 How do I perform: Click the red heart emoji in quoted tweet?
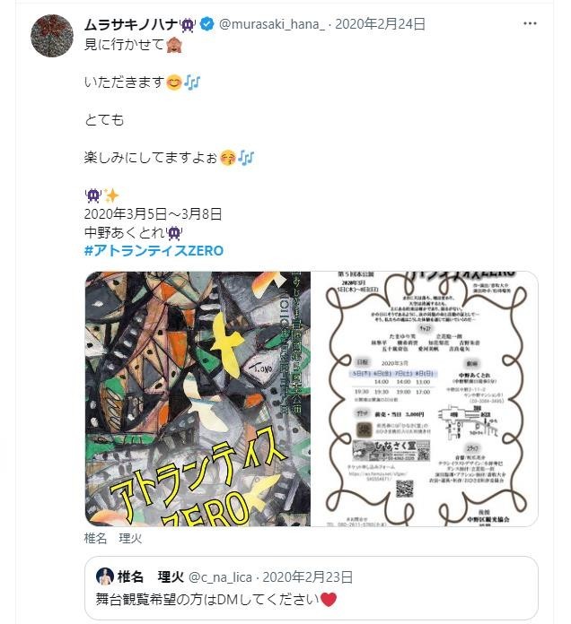pos(329,599)
